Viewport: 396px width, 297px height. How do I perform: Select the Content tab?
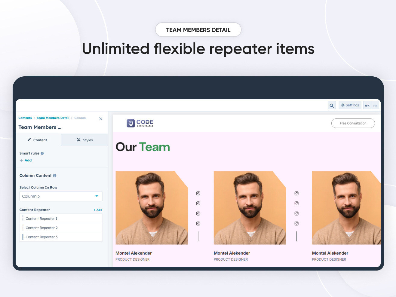pyautogui.click(x=37, y=140)
